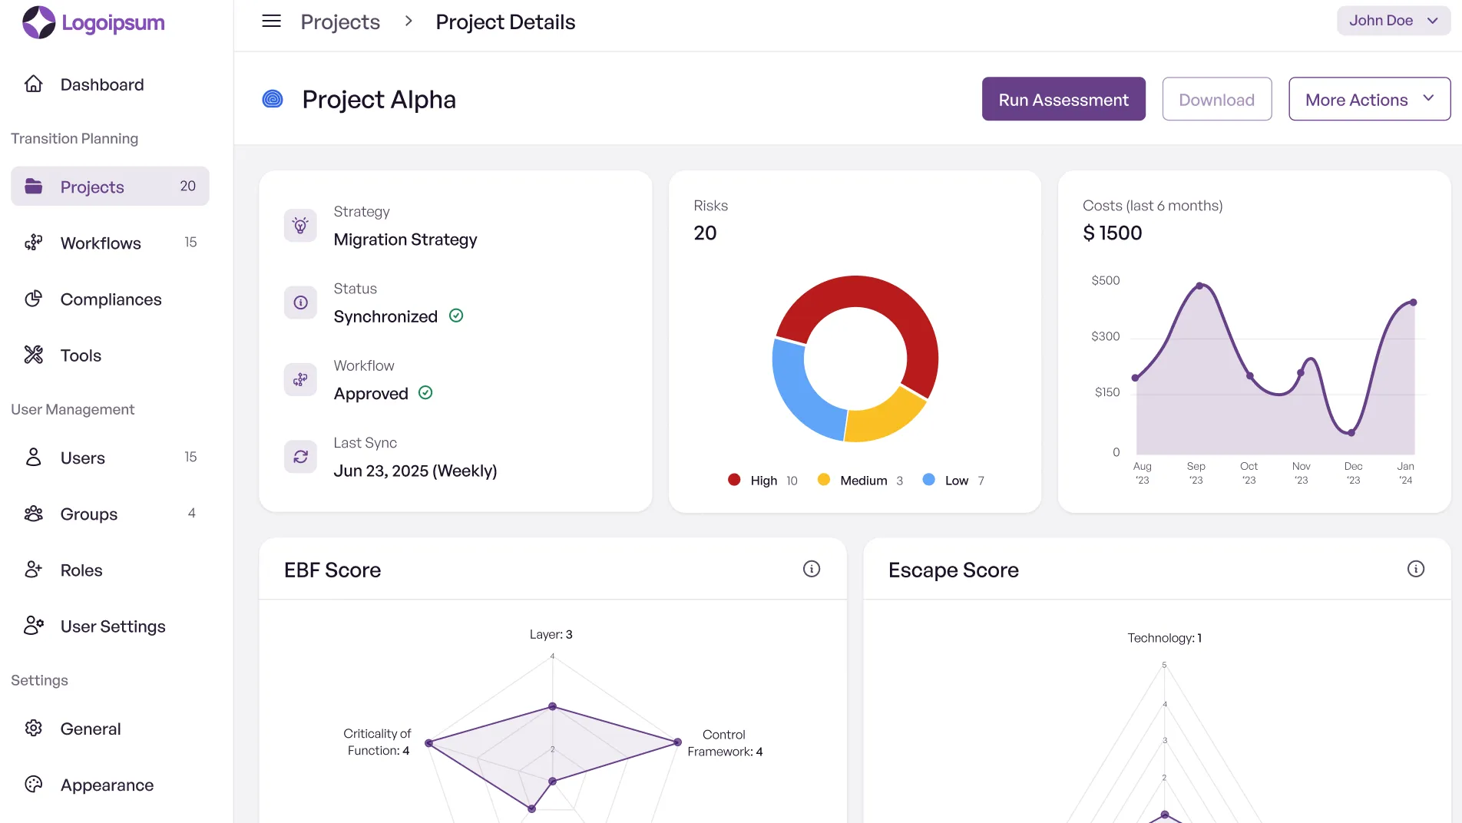Go to Workflows menu item
Screen dimensions: 1462x823
point(110,243)
